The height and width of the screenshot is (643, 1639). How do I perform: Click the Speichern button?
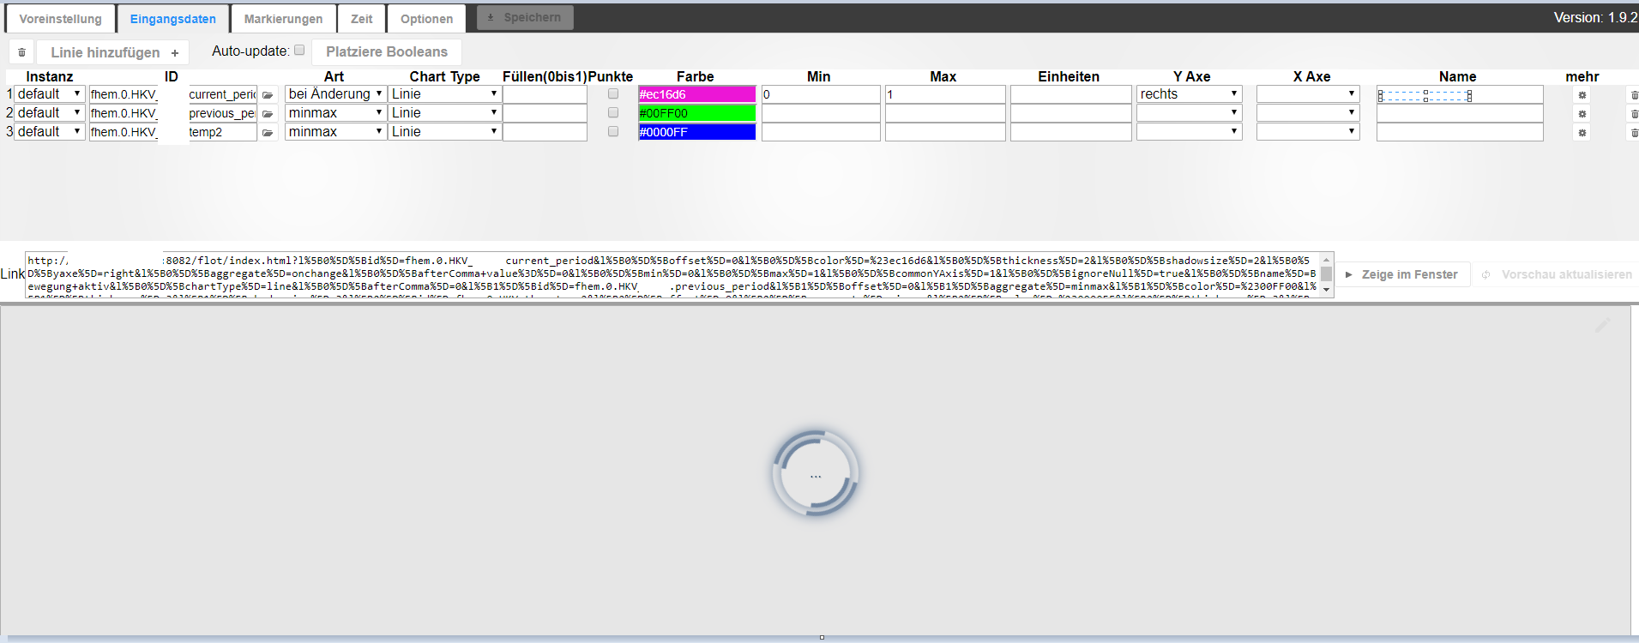[525, 17]
